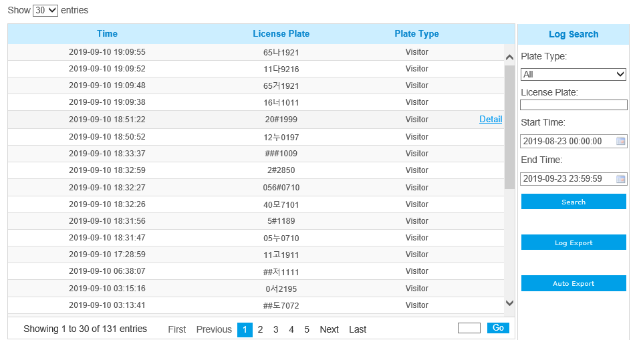
Task: Select license plate ##도7072
Action: pos(281,305)
